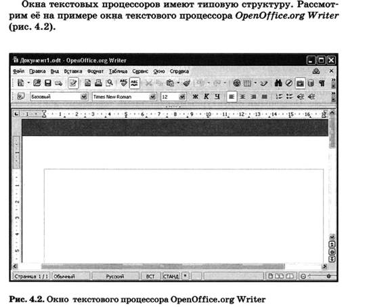Click the Paste clipboard icon
The image size is (367, 307).
170,83
